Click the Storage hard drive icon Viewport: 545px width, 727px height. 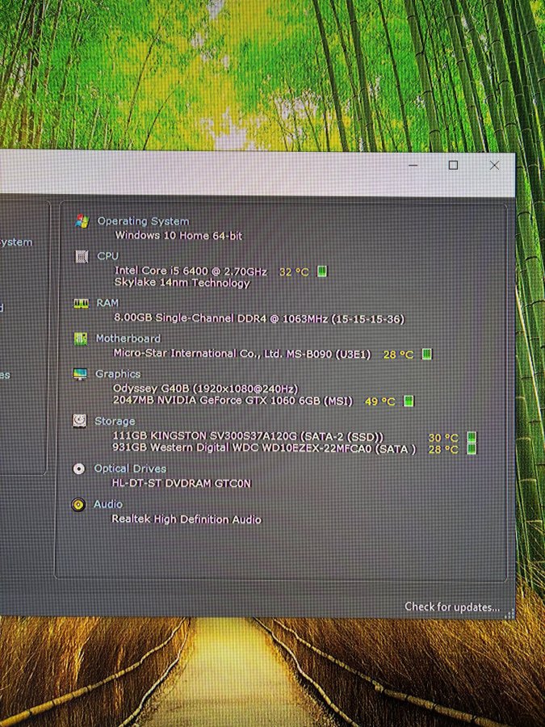tap(80, 421)
